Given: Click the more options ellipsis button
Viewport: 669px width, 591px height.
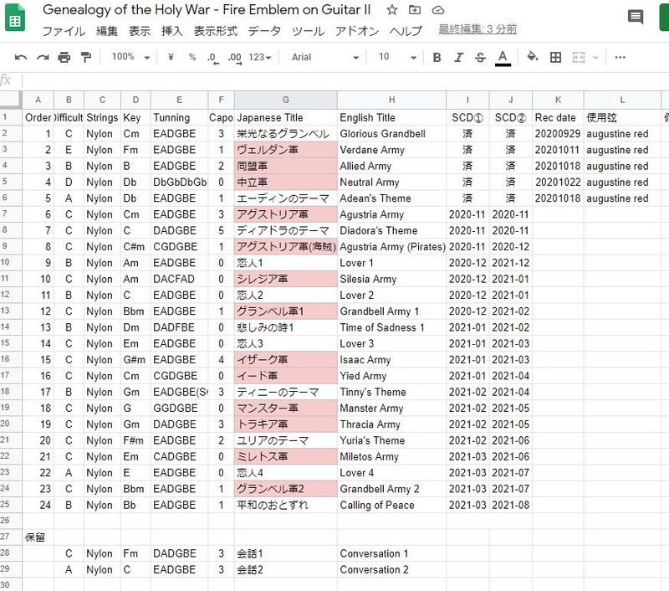Looking at the screenshot, I should tap(620, 58).
